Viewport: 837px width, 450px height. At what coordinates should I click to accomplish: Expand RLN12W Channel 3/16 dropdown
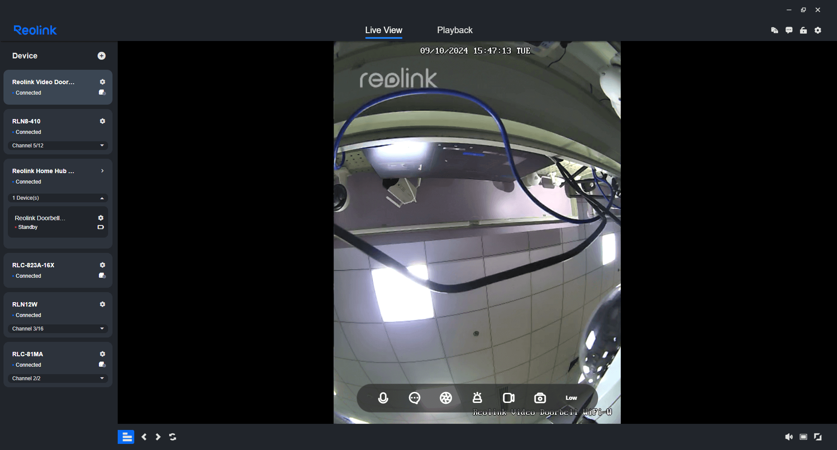[x=58, y=329]
